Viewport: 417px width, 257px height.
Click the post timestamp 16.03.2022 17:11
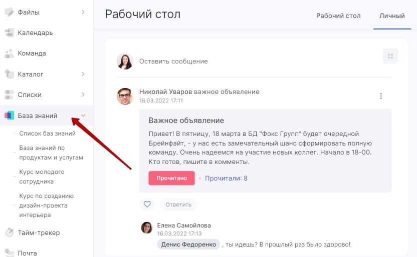(x=161, y=100)
